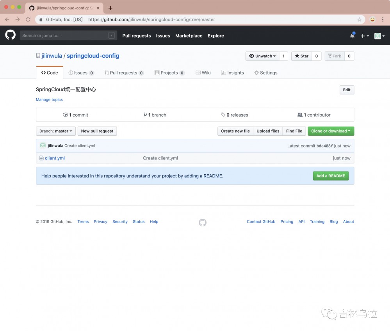390x331 pixels.
Task: Open Pull requests in the top nav
Action: (137, 36)
